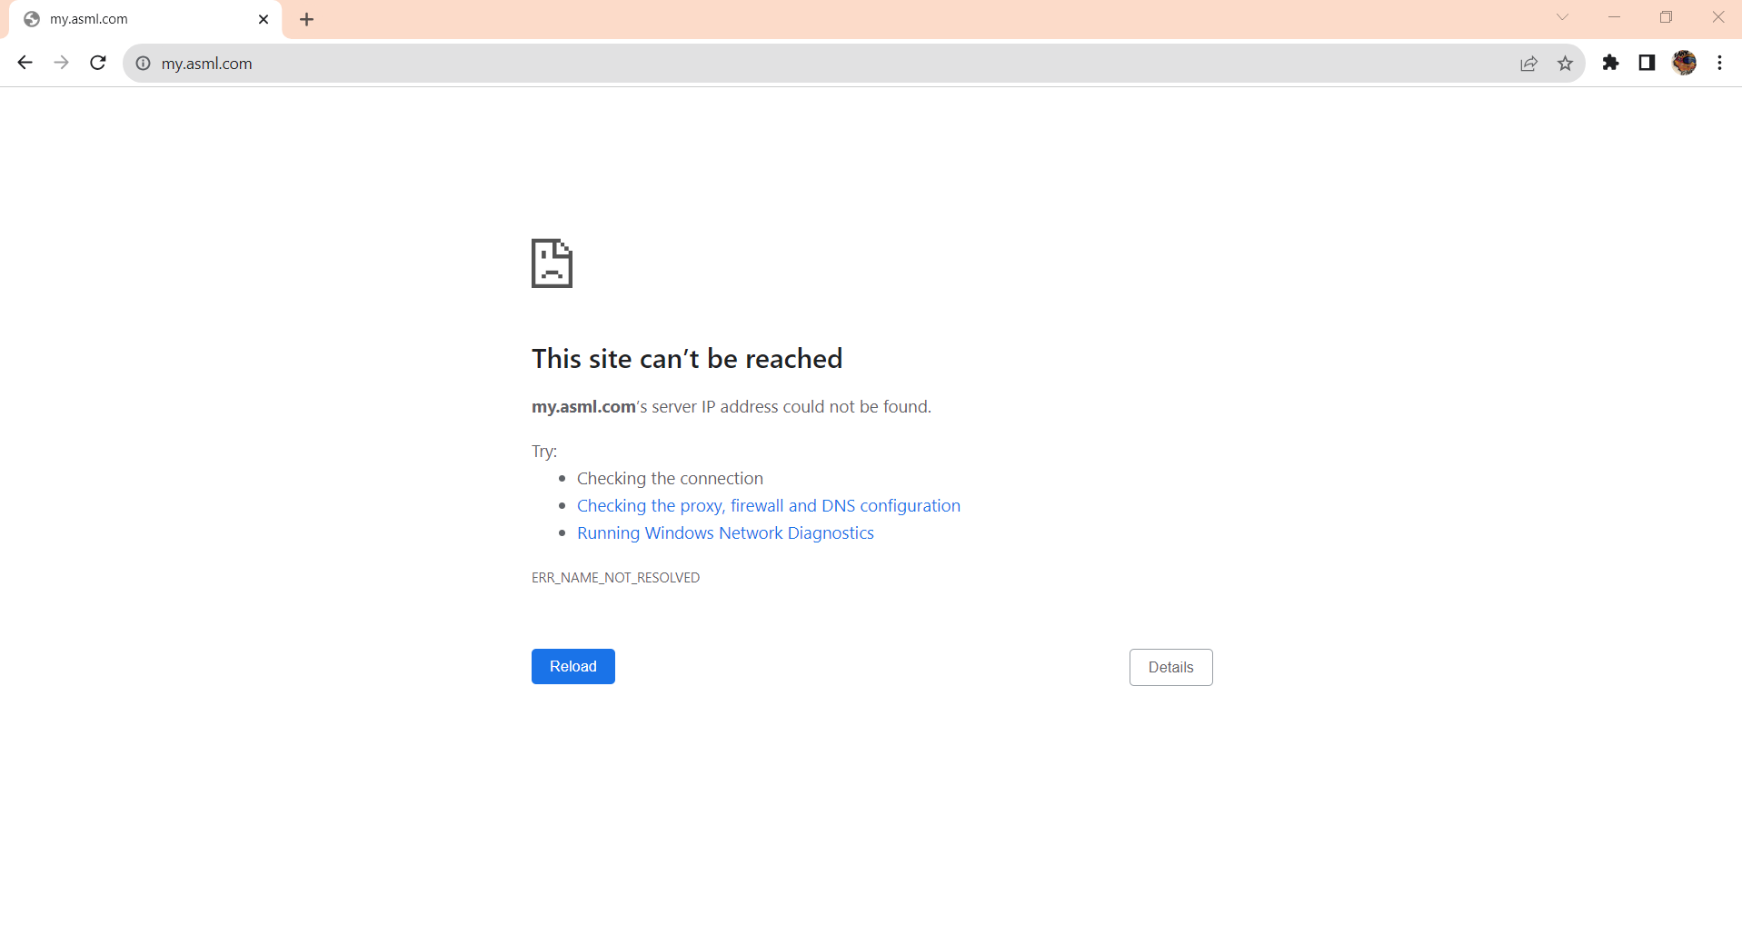Click the sad document error graphic

point(552,263)
